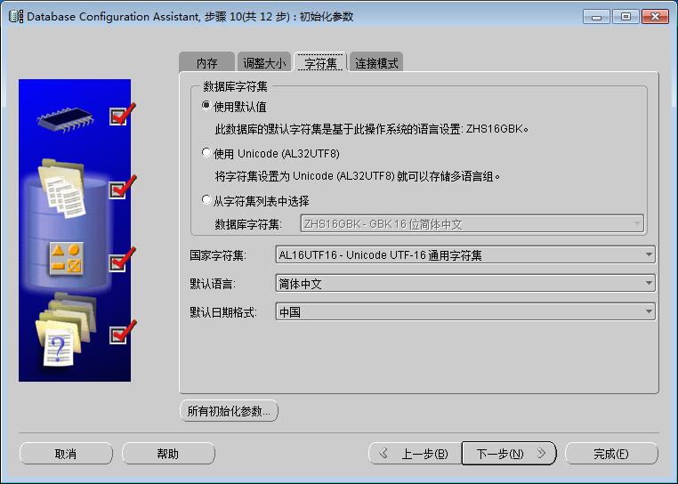
Task: Click the text mentioning ZHS16GBK default charset
Action: point(371,129)
